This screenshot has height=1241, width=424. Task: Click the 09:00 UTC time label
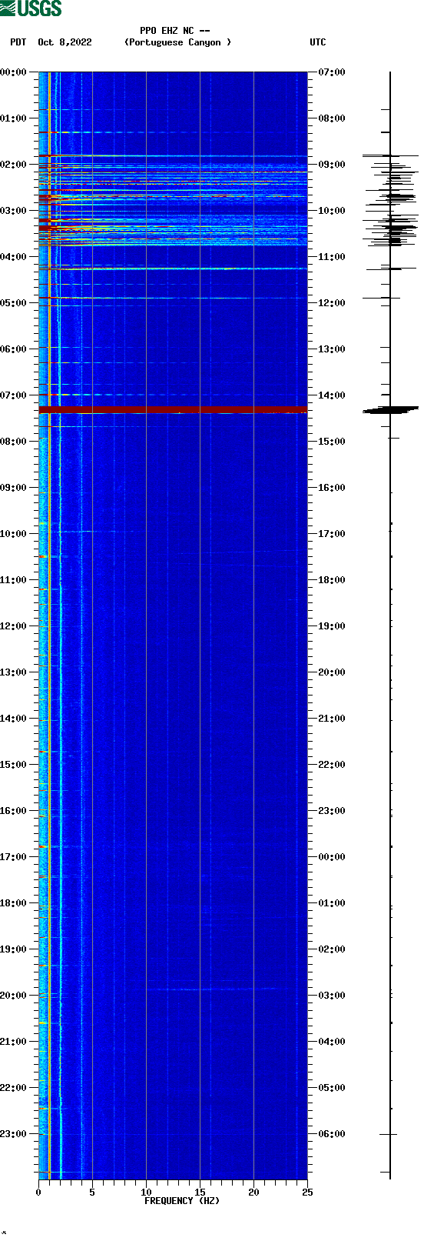(332, 165)
